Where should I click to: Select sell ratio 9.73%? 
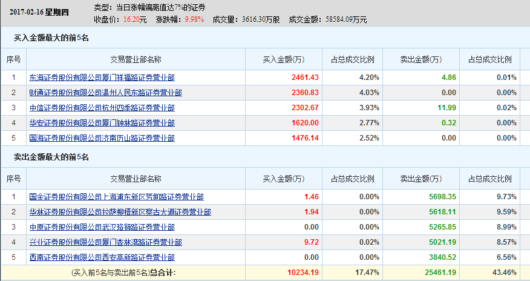click(x=506, y=197)
